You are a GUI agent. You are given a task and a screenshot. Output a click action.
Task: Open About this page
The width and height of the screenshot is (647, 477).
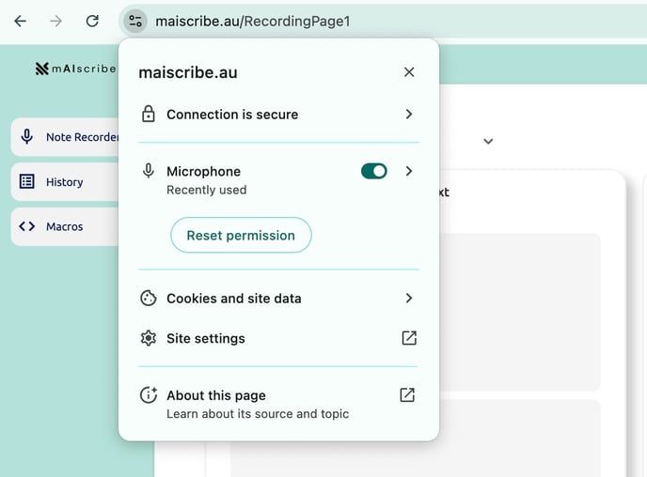point(278,404)
